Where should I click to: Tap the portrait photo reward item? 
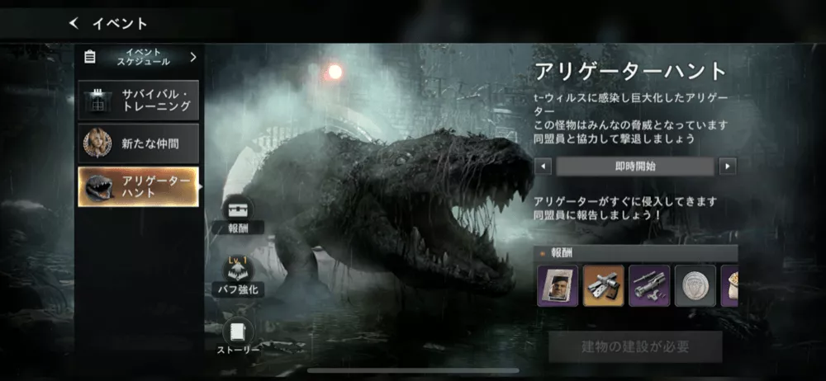pyautogui.click(x=558, y=285)
